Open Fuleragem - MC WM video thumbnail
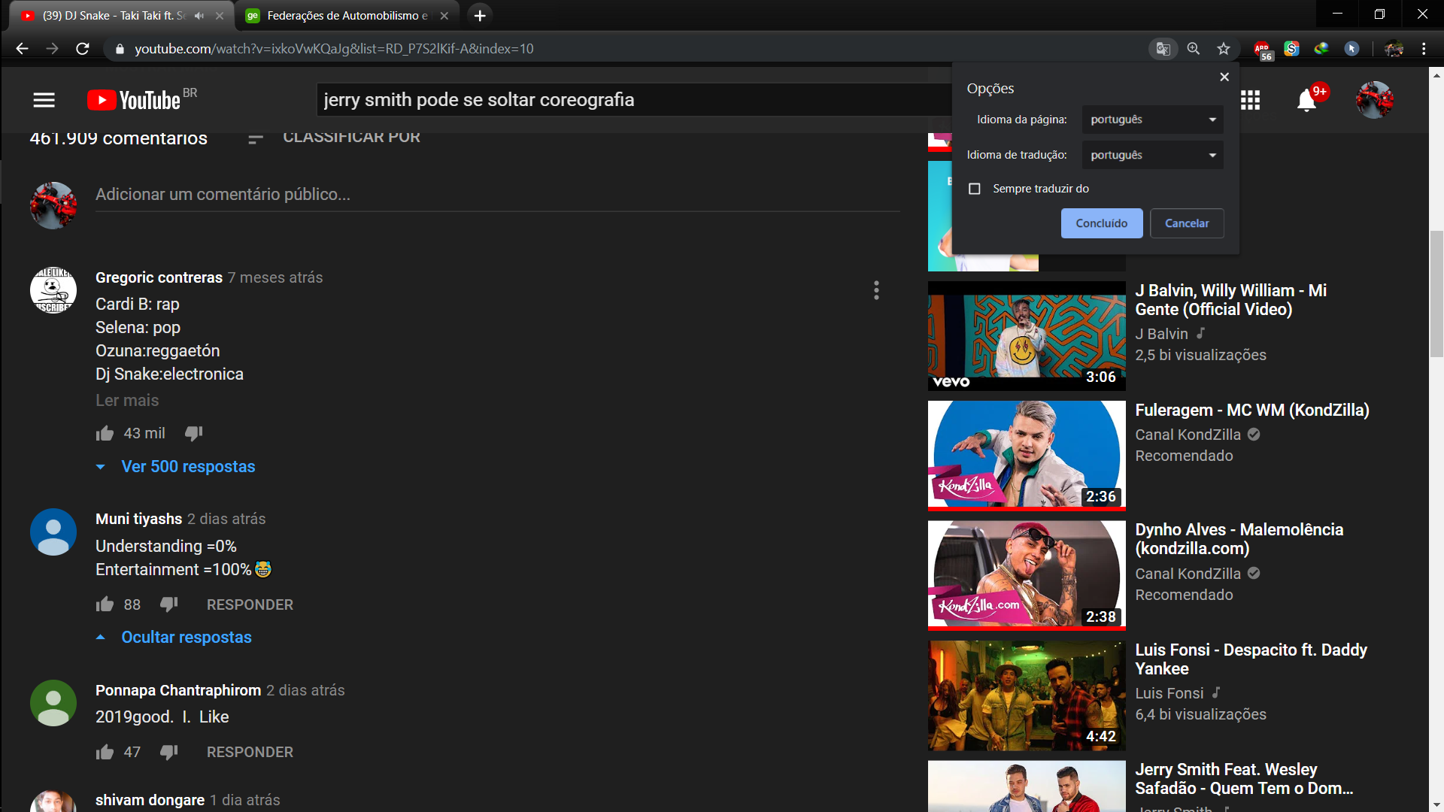 coord(1027,456)
